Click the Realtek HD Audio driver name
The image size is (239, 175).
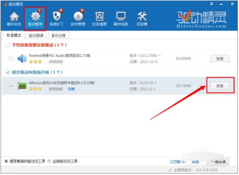point(60,56)
